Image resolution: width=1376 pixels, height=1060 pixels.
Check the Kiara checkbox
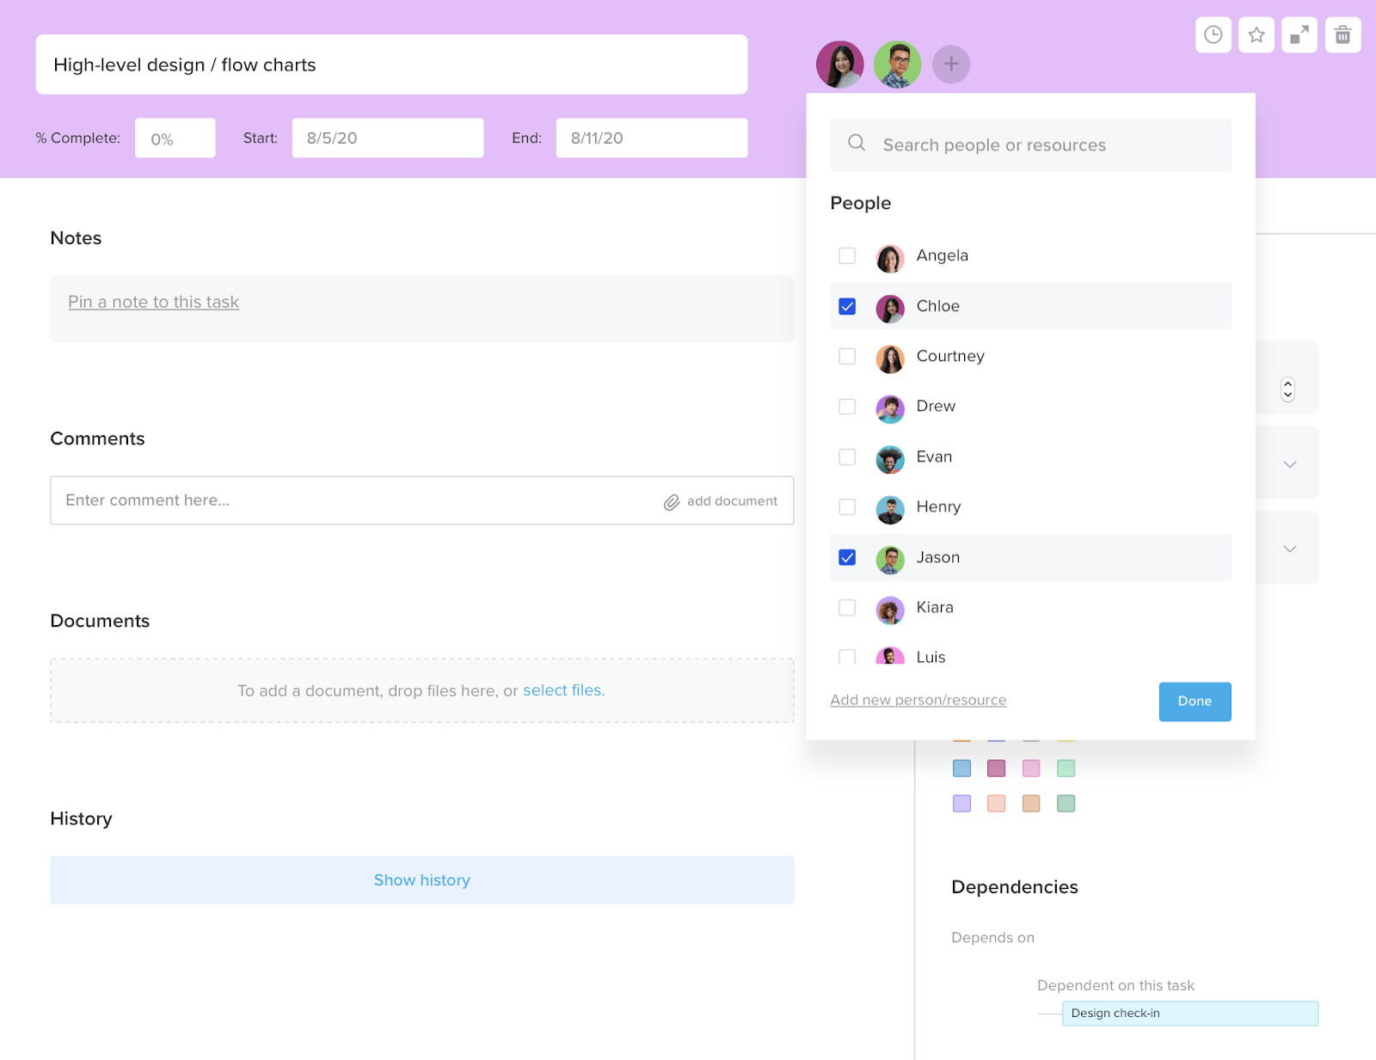847,608
